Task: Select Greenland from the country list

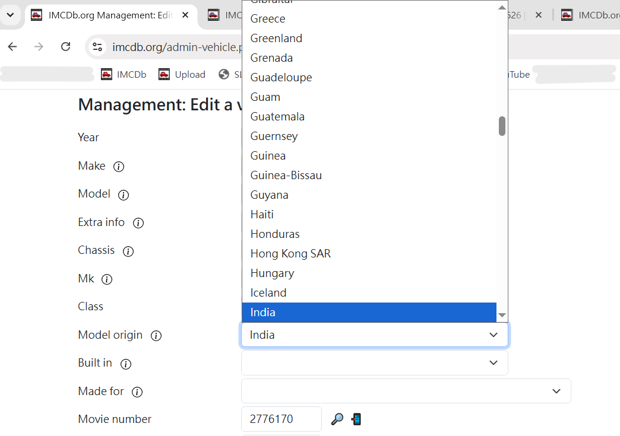Action: (369, 39)
